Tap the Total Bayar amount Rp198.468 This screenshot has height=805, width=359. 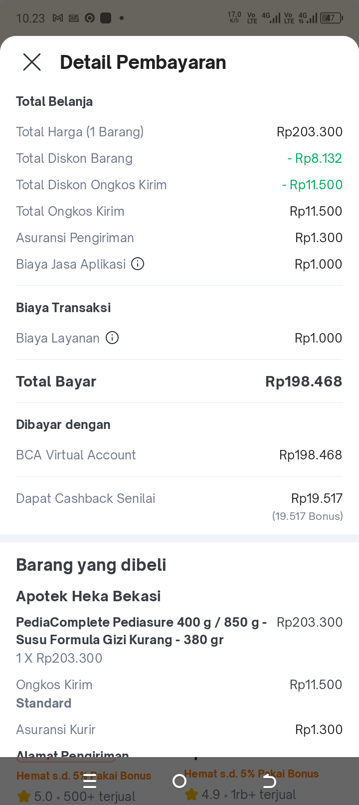[x=303, y=382]
